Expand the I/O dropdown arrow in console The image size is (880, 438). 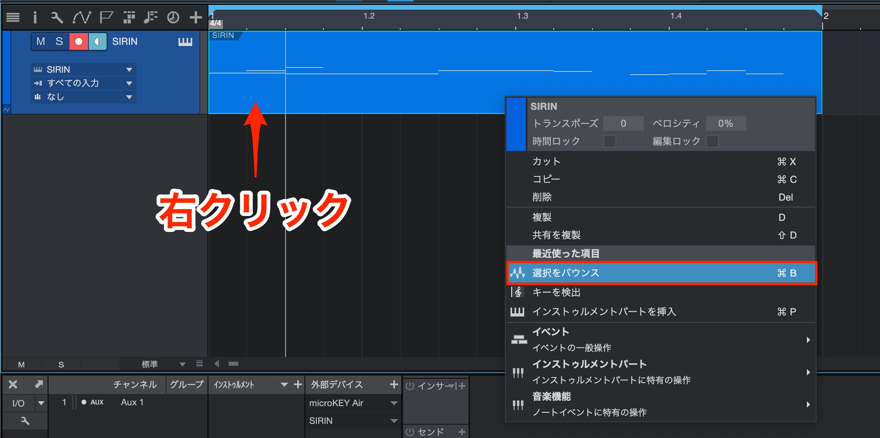coord(41,403)
